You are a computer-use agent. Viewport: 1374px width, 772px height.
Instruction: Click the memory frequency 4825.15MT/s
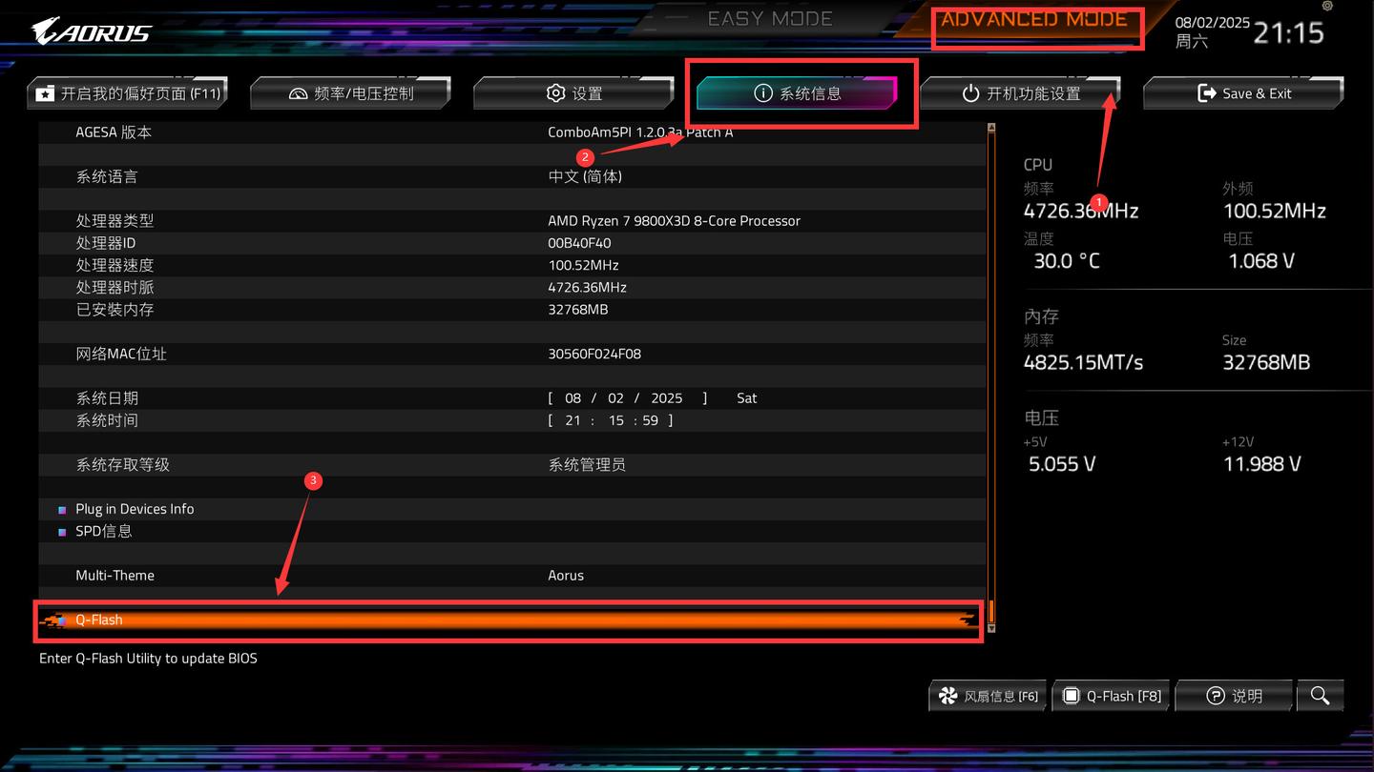1083,363
